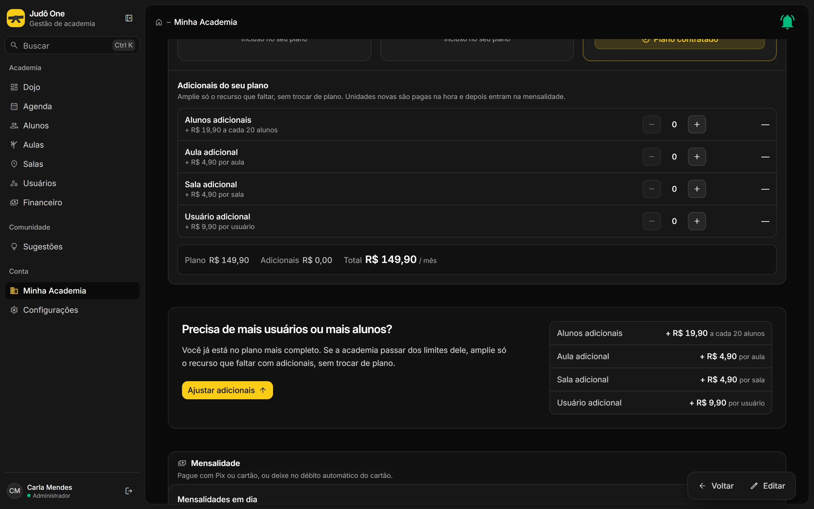Increase Alunos adicionais quantity
Viewport: 814px width, 509px height.
[x=697, y=124]
